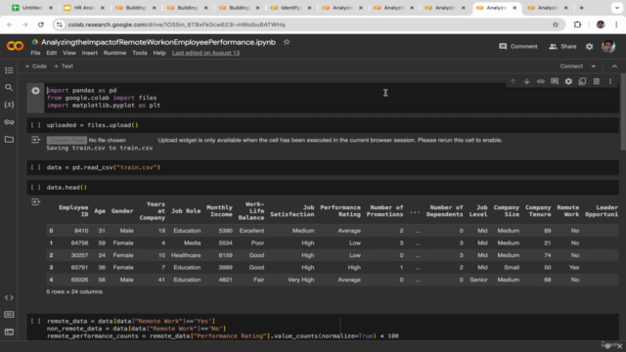Image resolution: width=626 pixels, height=352 pixels.
Task: Run the data = pd.read_csv cell
Action: click(x=35, y=167)
